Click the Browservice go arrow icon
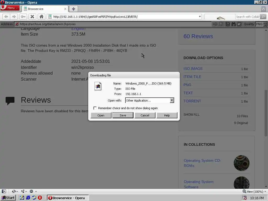The width and height of the screenshot is (268, 201). [215, 24]
